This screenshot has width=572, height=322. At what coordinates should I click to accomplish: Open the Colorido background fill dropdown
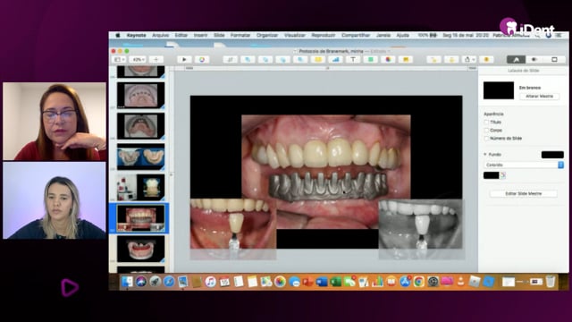pos(524,165)
